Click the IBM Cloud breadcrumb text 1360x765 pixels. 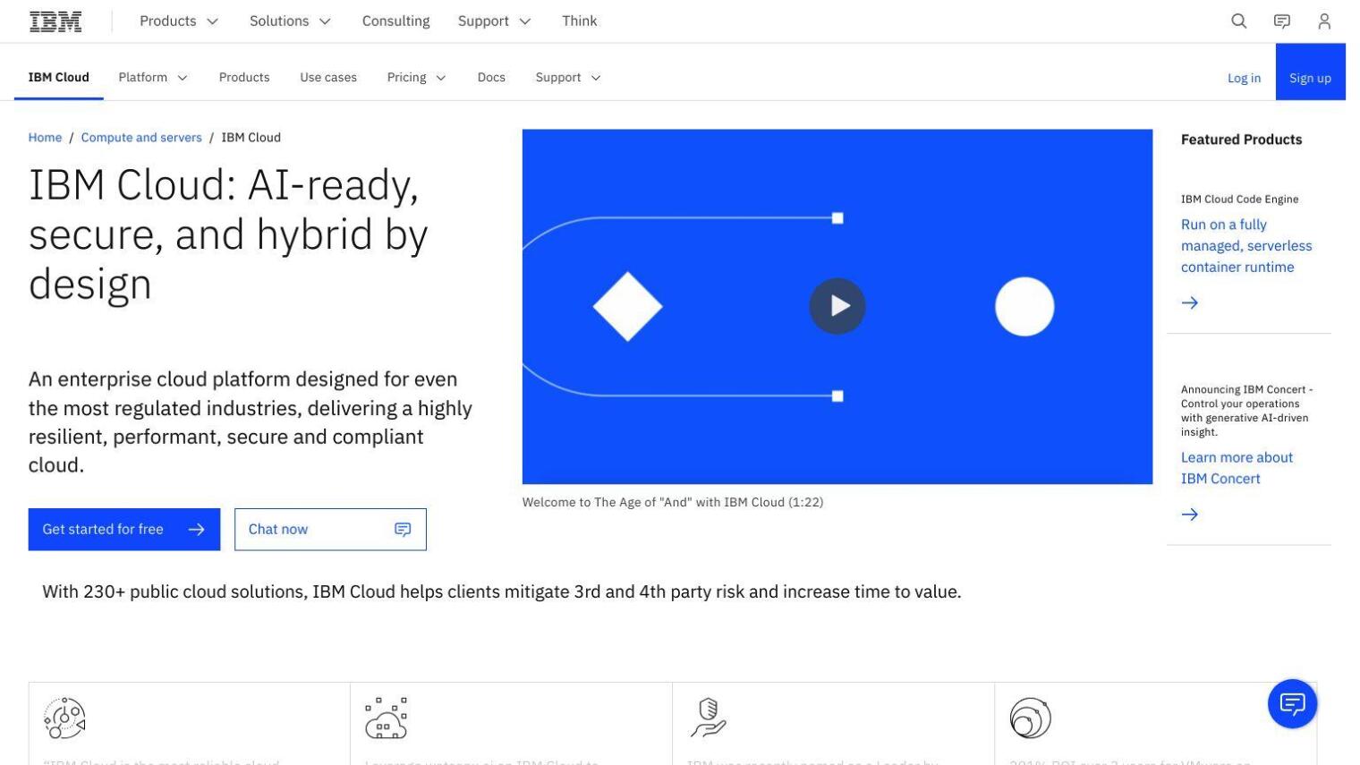(251, 138)
